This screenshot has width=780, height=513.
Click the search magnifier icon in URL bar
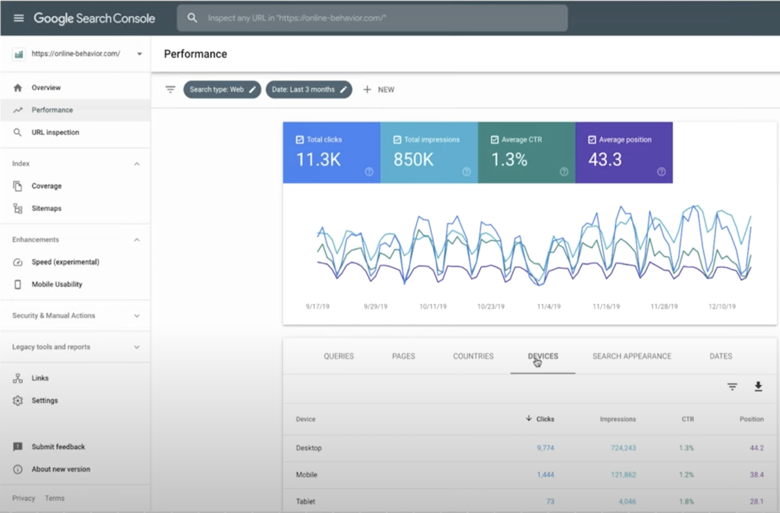point(193,18)
